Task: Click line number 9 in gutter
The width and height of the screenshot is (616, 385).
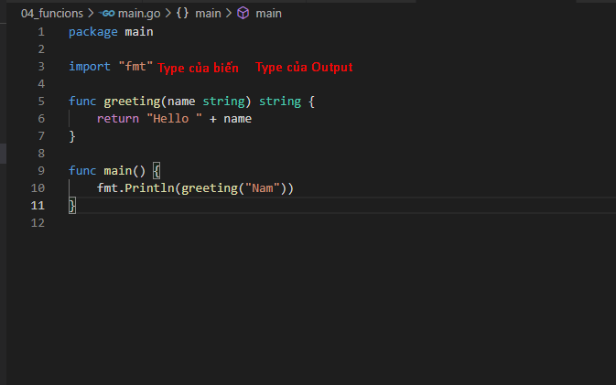Action: tap(41, 171)
